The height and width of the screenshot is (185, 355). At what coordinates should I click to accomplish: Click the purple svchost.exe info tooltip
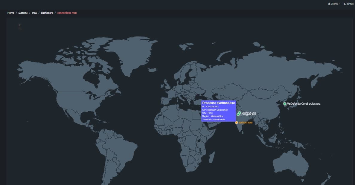219,111
